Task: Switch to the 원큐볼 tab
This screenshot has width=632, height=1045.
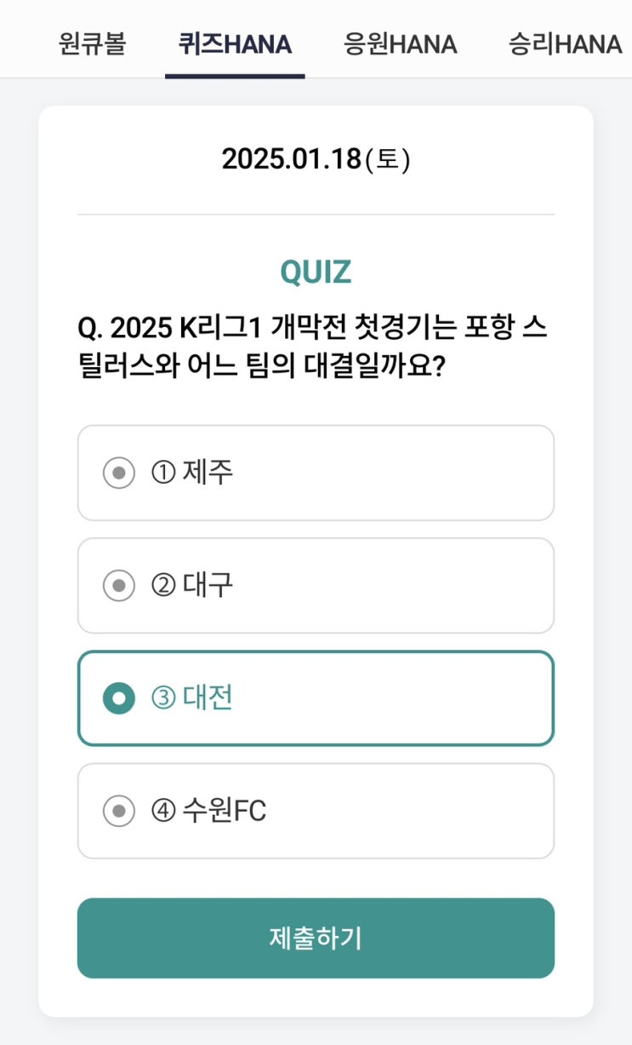Action: [x=92, y=43]
